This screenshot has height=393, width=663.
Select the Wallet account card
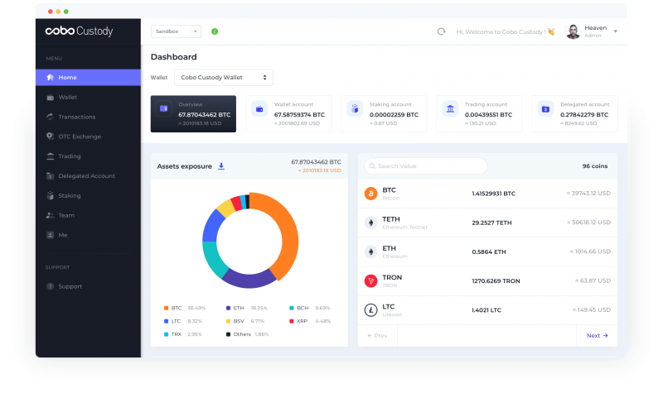[288, 114]
